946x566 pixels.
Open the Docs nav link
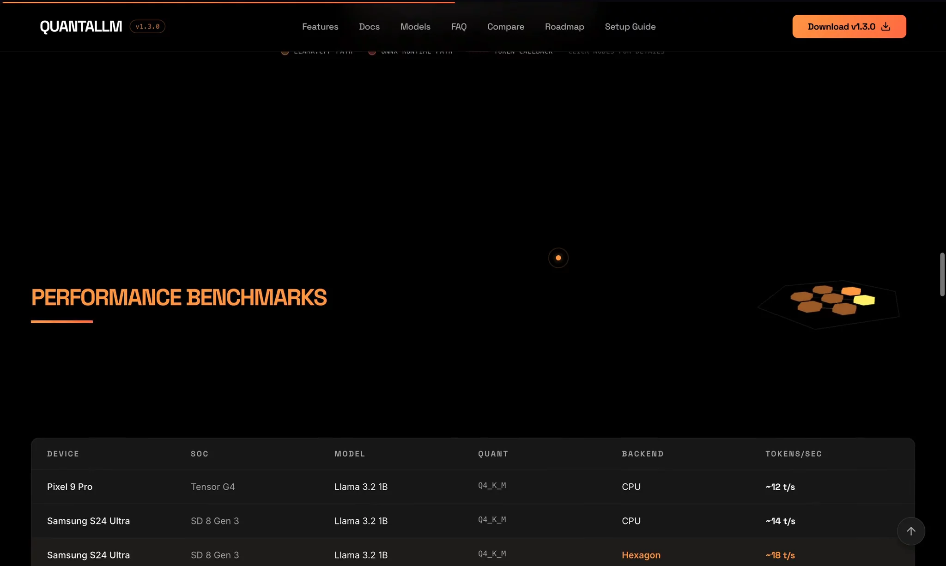coord(369,26)
